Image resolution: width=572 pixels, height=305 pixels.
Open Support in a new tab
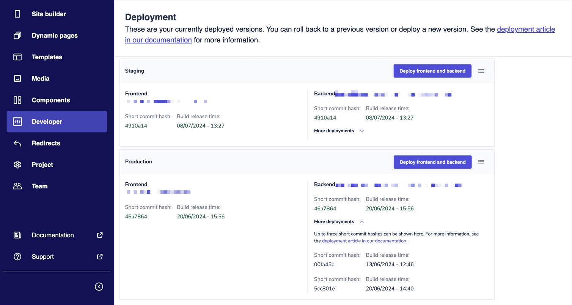tap(42, 256)
